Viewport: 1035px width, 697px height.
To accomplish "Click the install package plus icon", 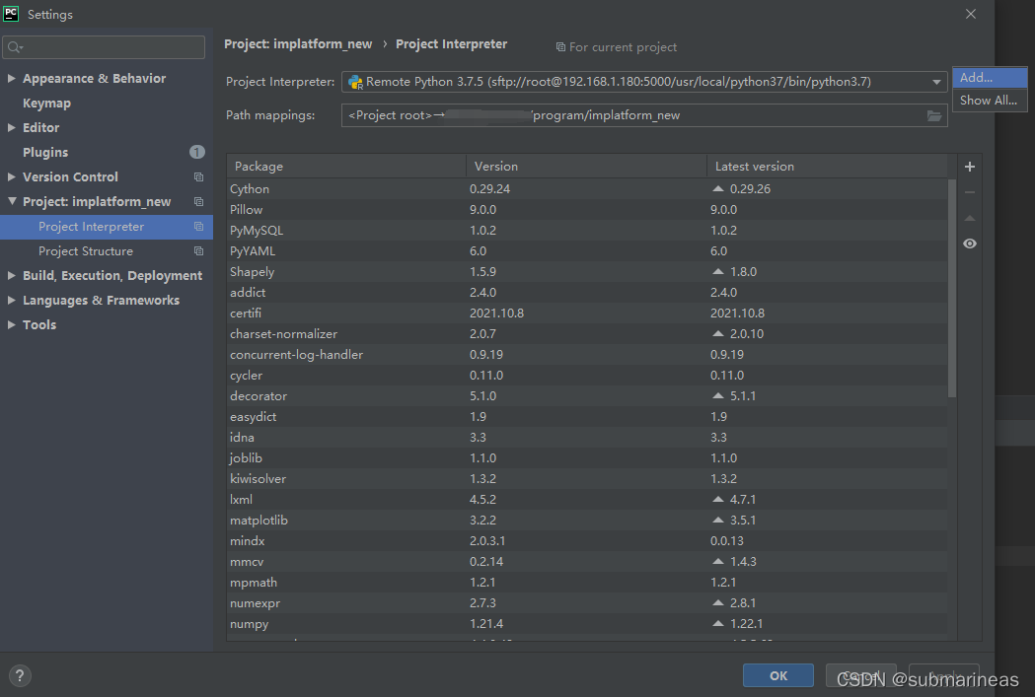I will (970, 167).
